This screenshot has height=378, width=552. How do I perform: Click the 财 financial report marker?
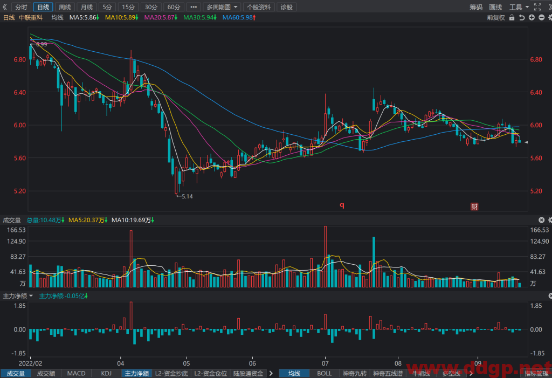point(474,207)
